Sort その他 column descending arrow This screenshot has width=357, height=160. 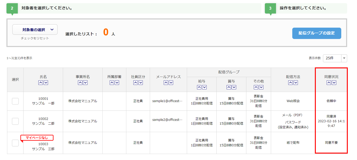(261, 87)
